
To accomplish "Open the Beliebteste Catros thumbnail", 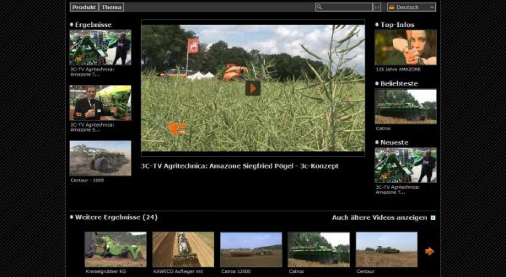I will tap(406, 106).
